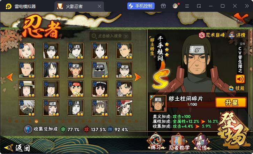Open the 忍传 story icon
Image resolution: width=253 pixels, height=154 pixels.
201,142
